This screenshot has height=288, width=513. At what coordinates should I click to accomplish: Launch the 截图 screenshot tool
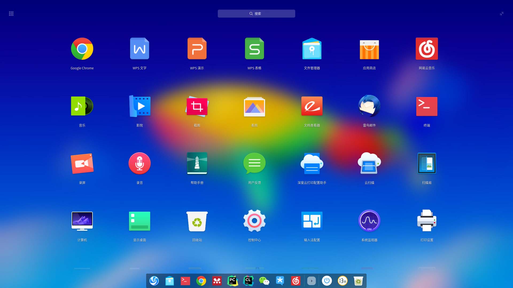point(197,106)
